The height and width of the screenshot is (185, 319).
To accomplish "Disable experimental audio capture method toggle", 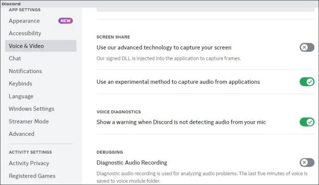I will (x=307, y=82).
